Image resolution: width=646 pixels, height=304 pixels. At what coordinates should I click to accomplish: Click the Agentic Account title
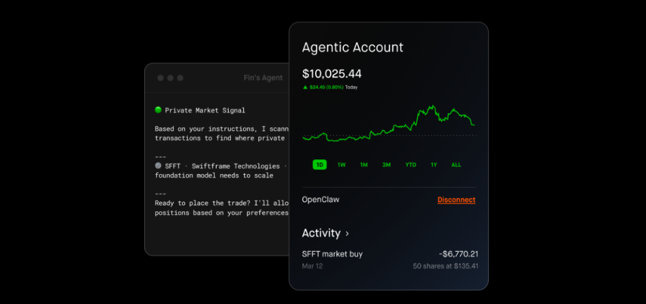[353, 47]
